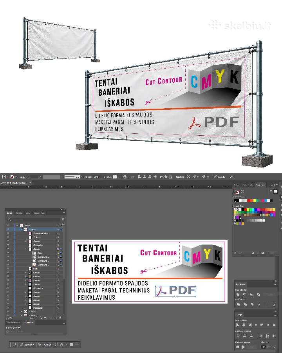The image size is (282, 353).
Task: Toggle visibility of Layer 1
Action: (8, 226)
